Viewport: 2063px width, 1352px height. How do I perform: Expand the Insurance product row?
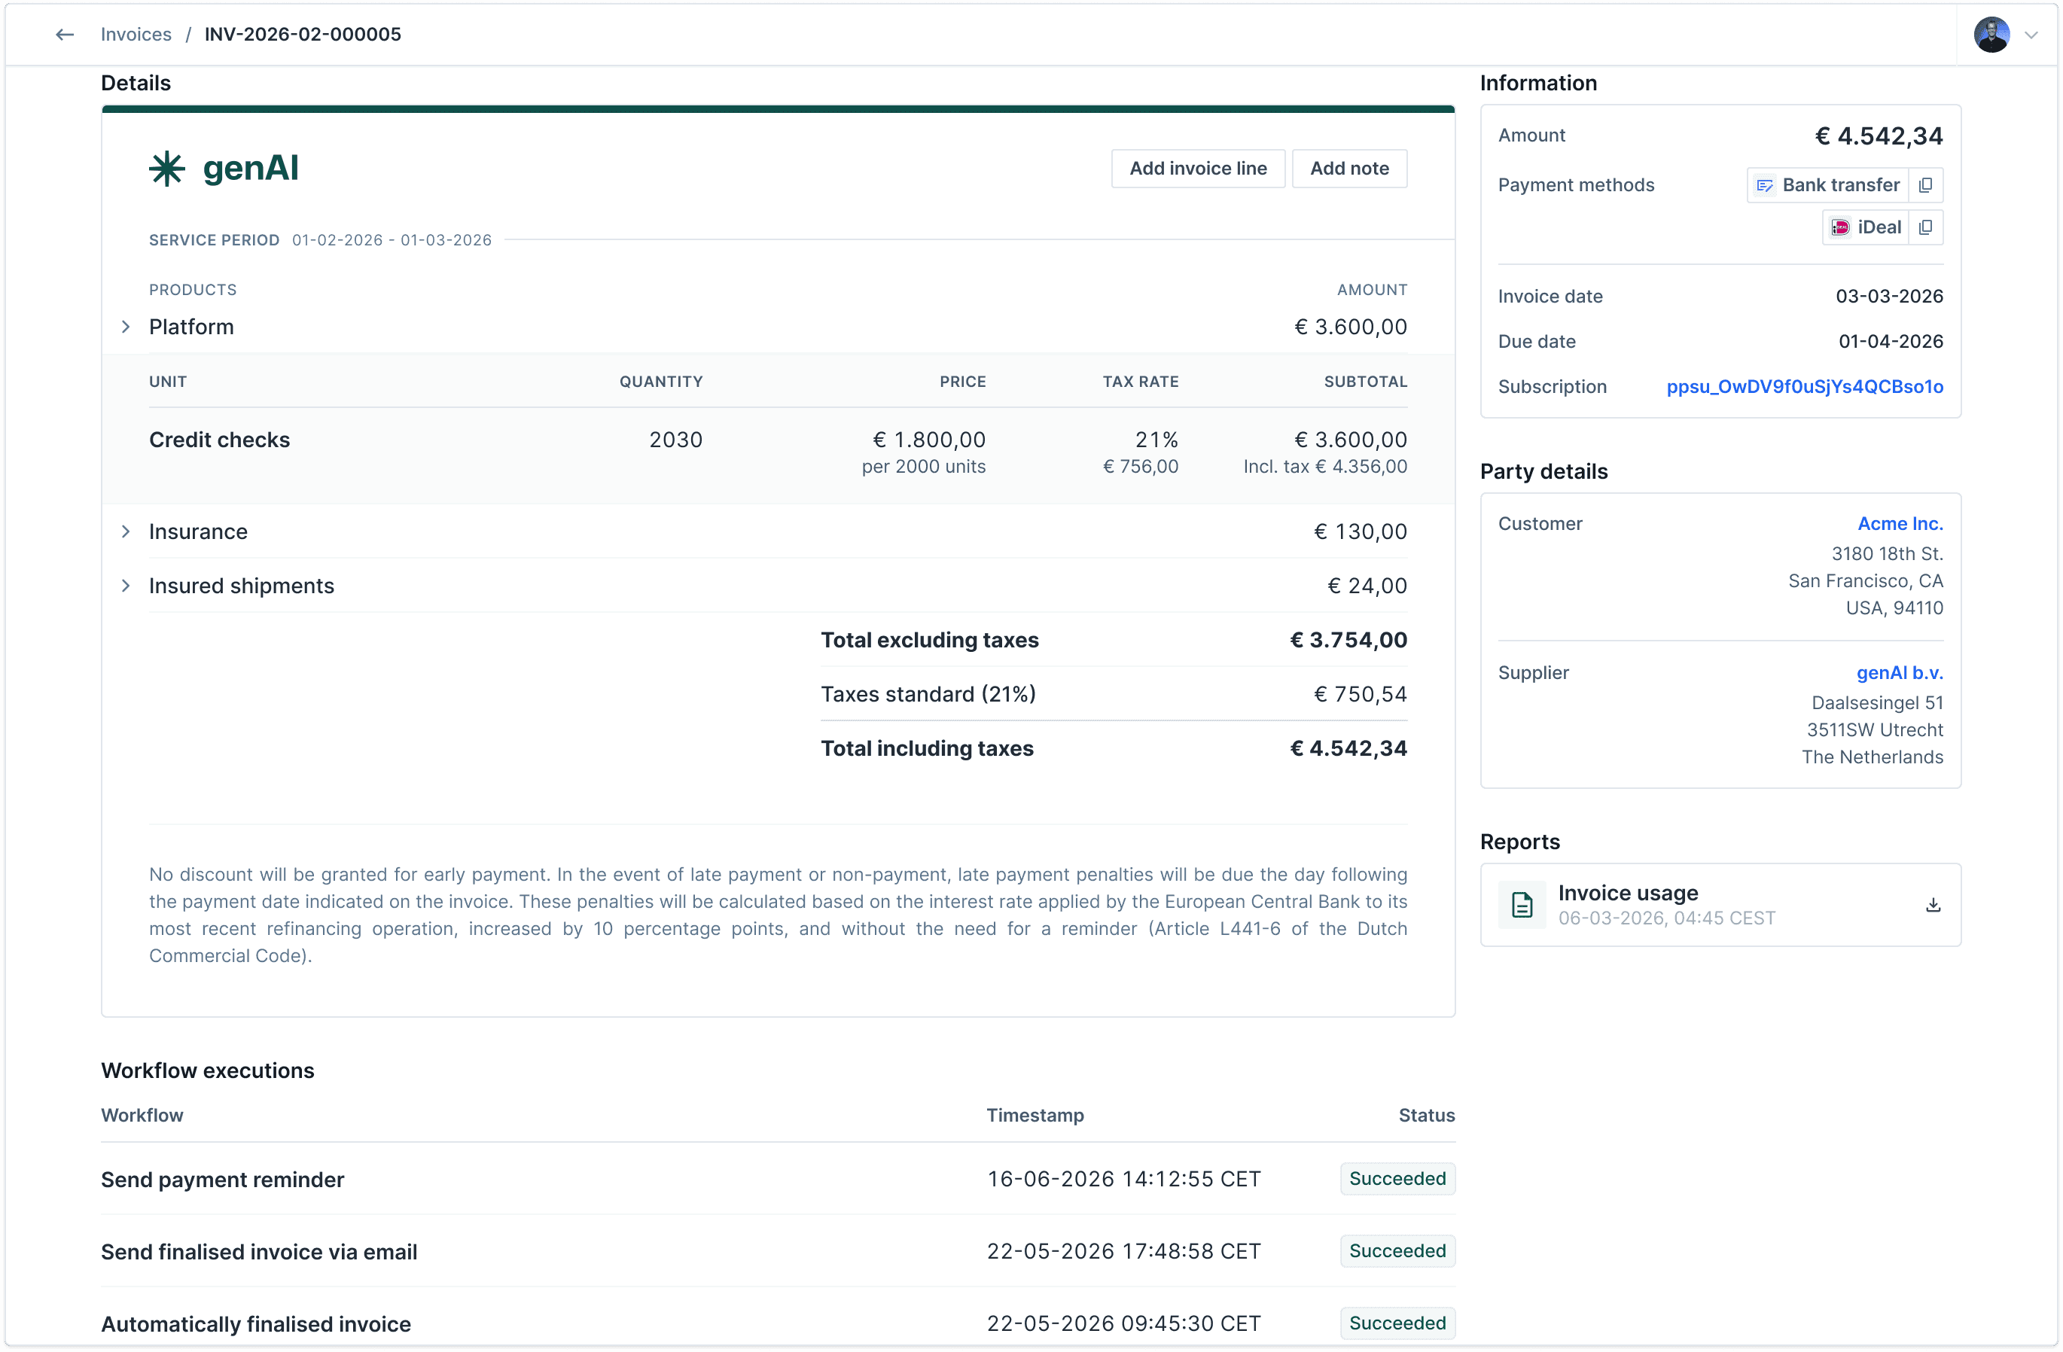point(126,531)
